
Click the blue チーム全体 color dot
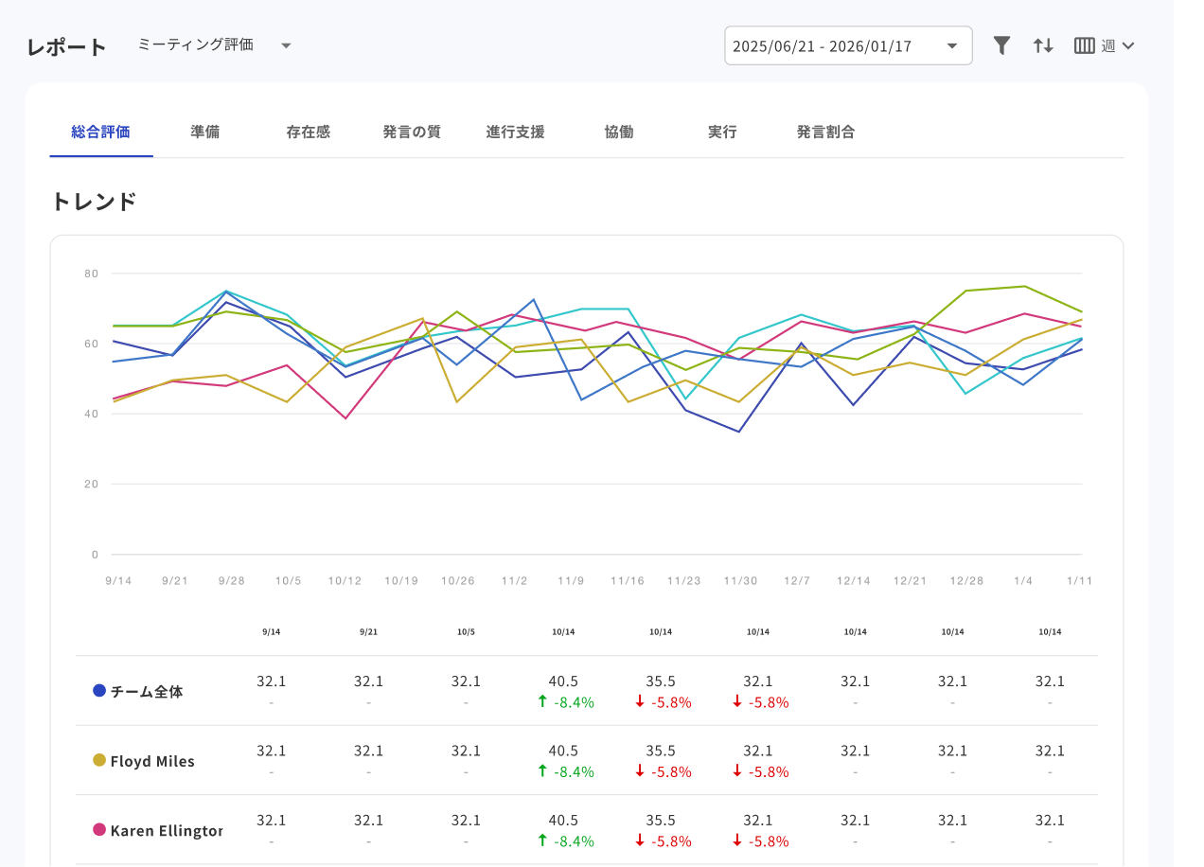coord(99,691)
